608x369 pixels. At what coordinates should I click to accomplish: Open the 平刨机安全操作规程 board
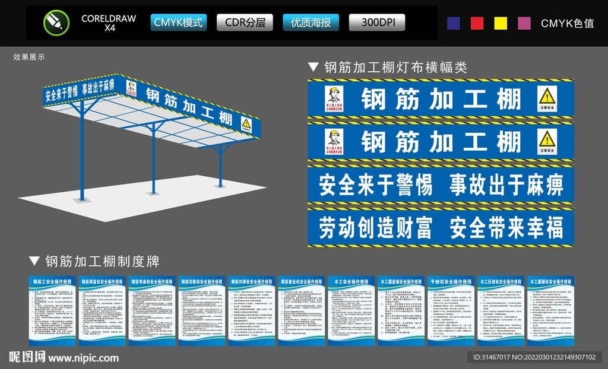[x=451, y=311]
